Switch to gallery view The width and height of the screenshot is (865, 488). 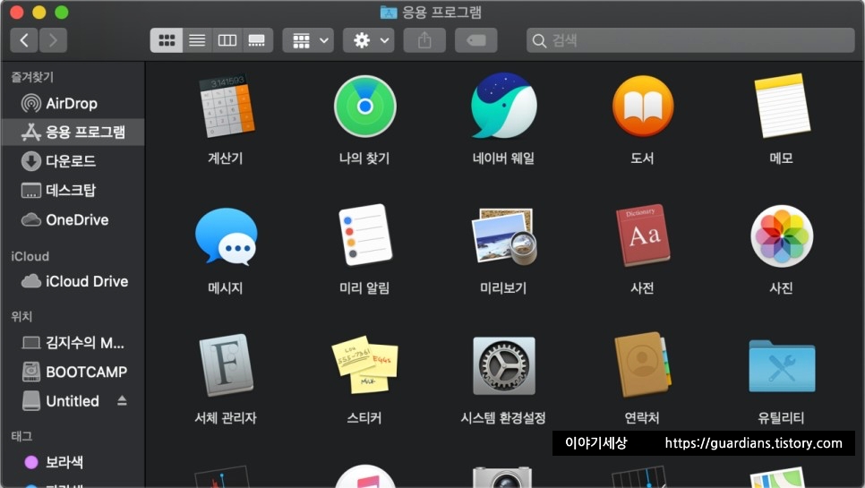pos(257,40)
